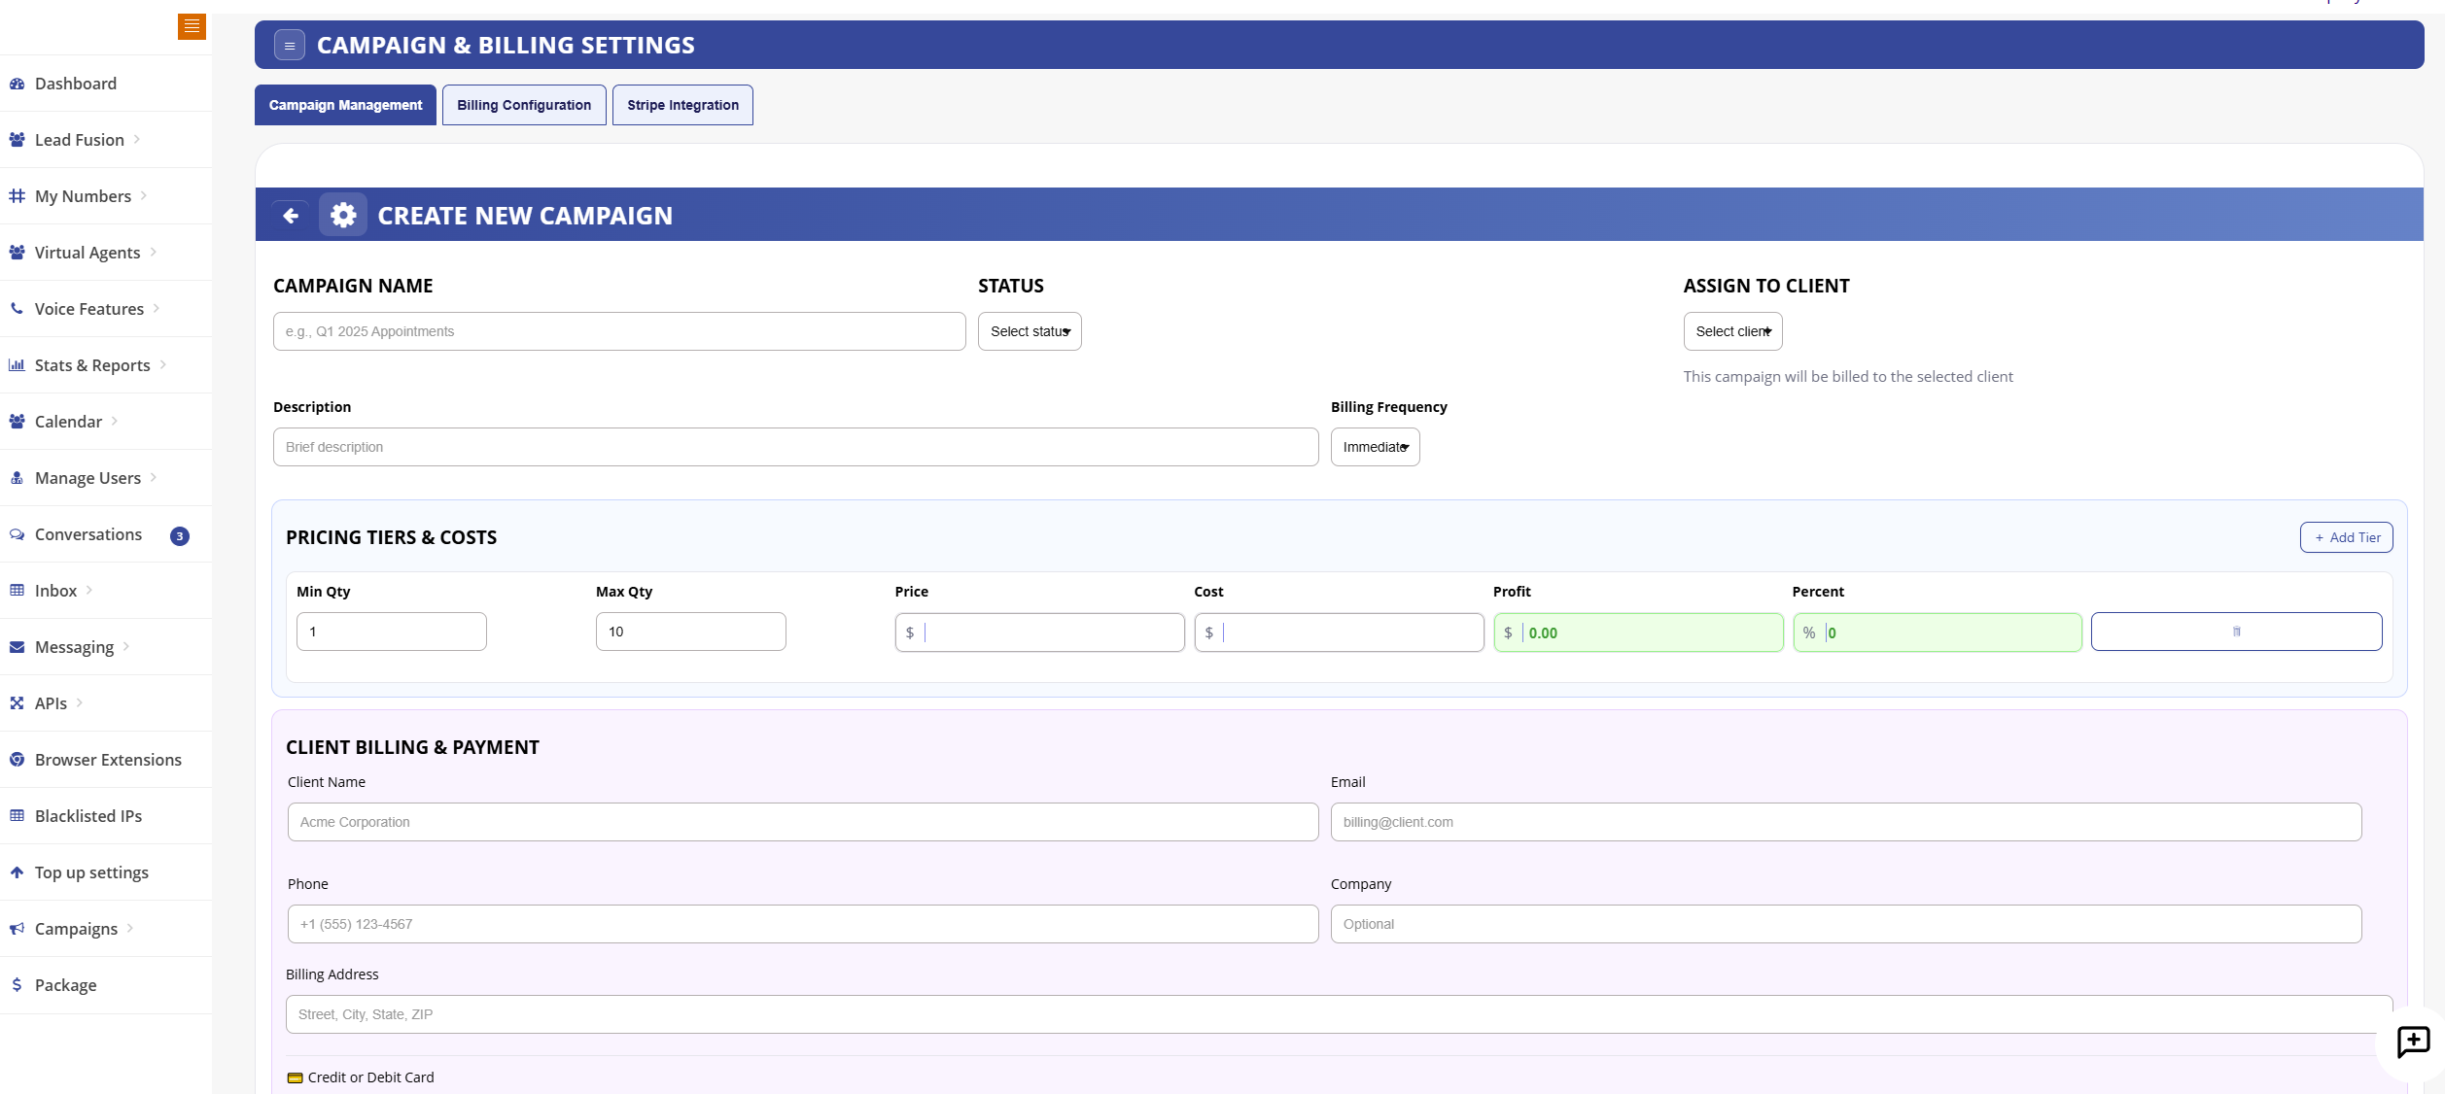This screenshot has height=1094, width=2445.
Task: Open APIs from the sidebar icon
Action: [17, 702]
